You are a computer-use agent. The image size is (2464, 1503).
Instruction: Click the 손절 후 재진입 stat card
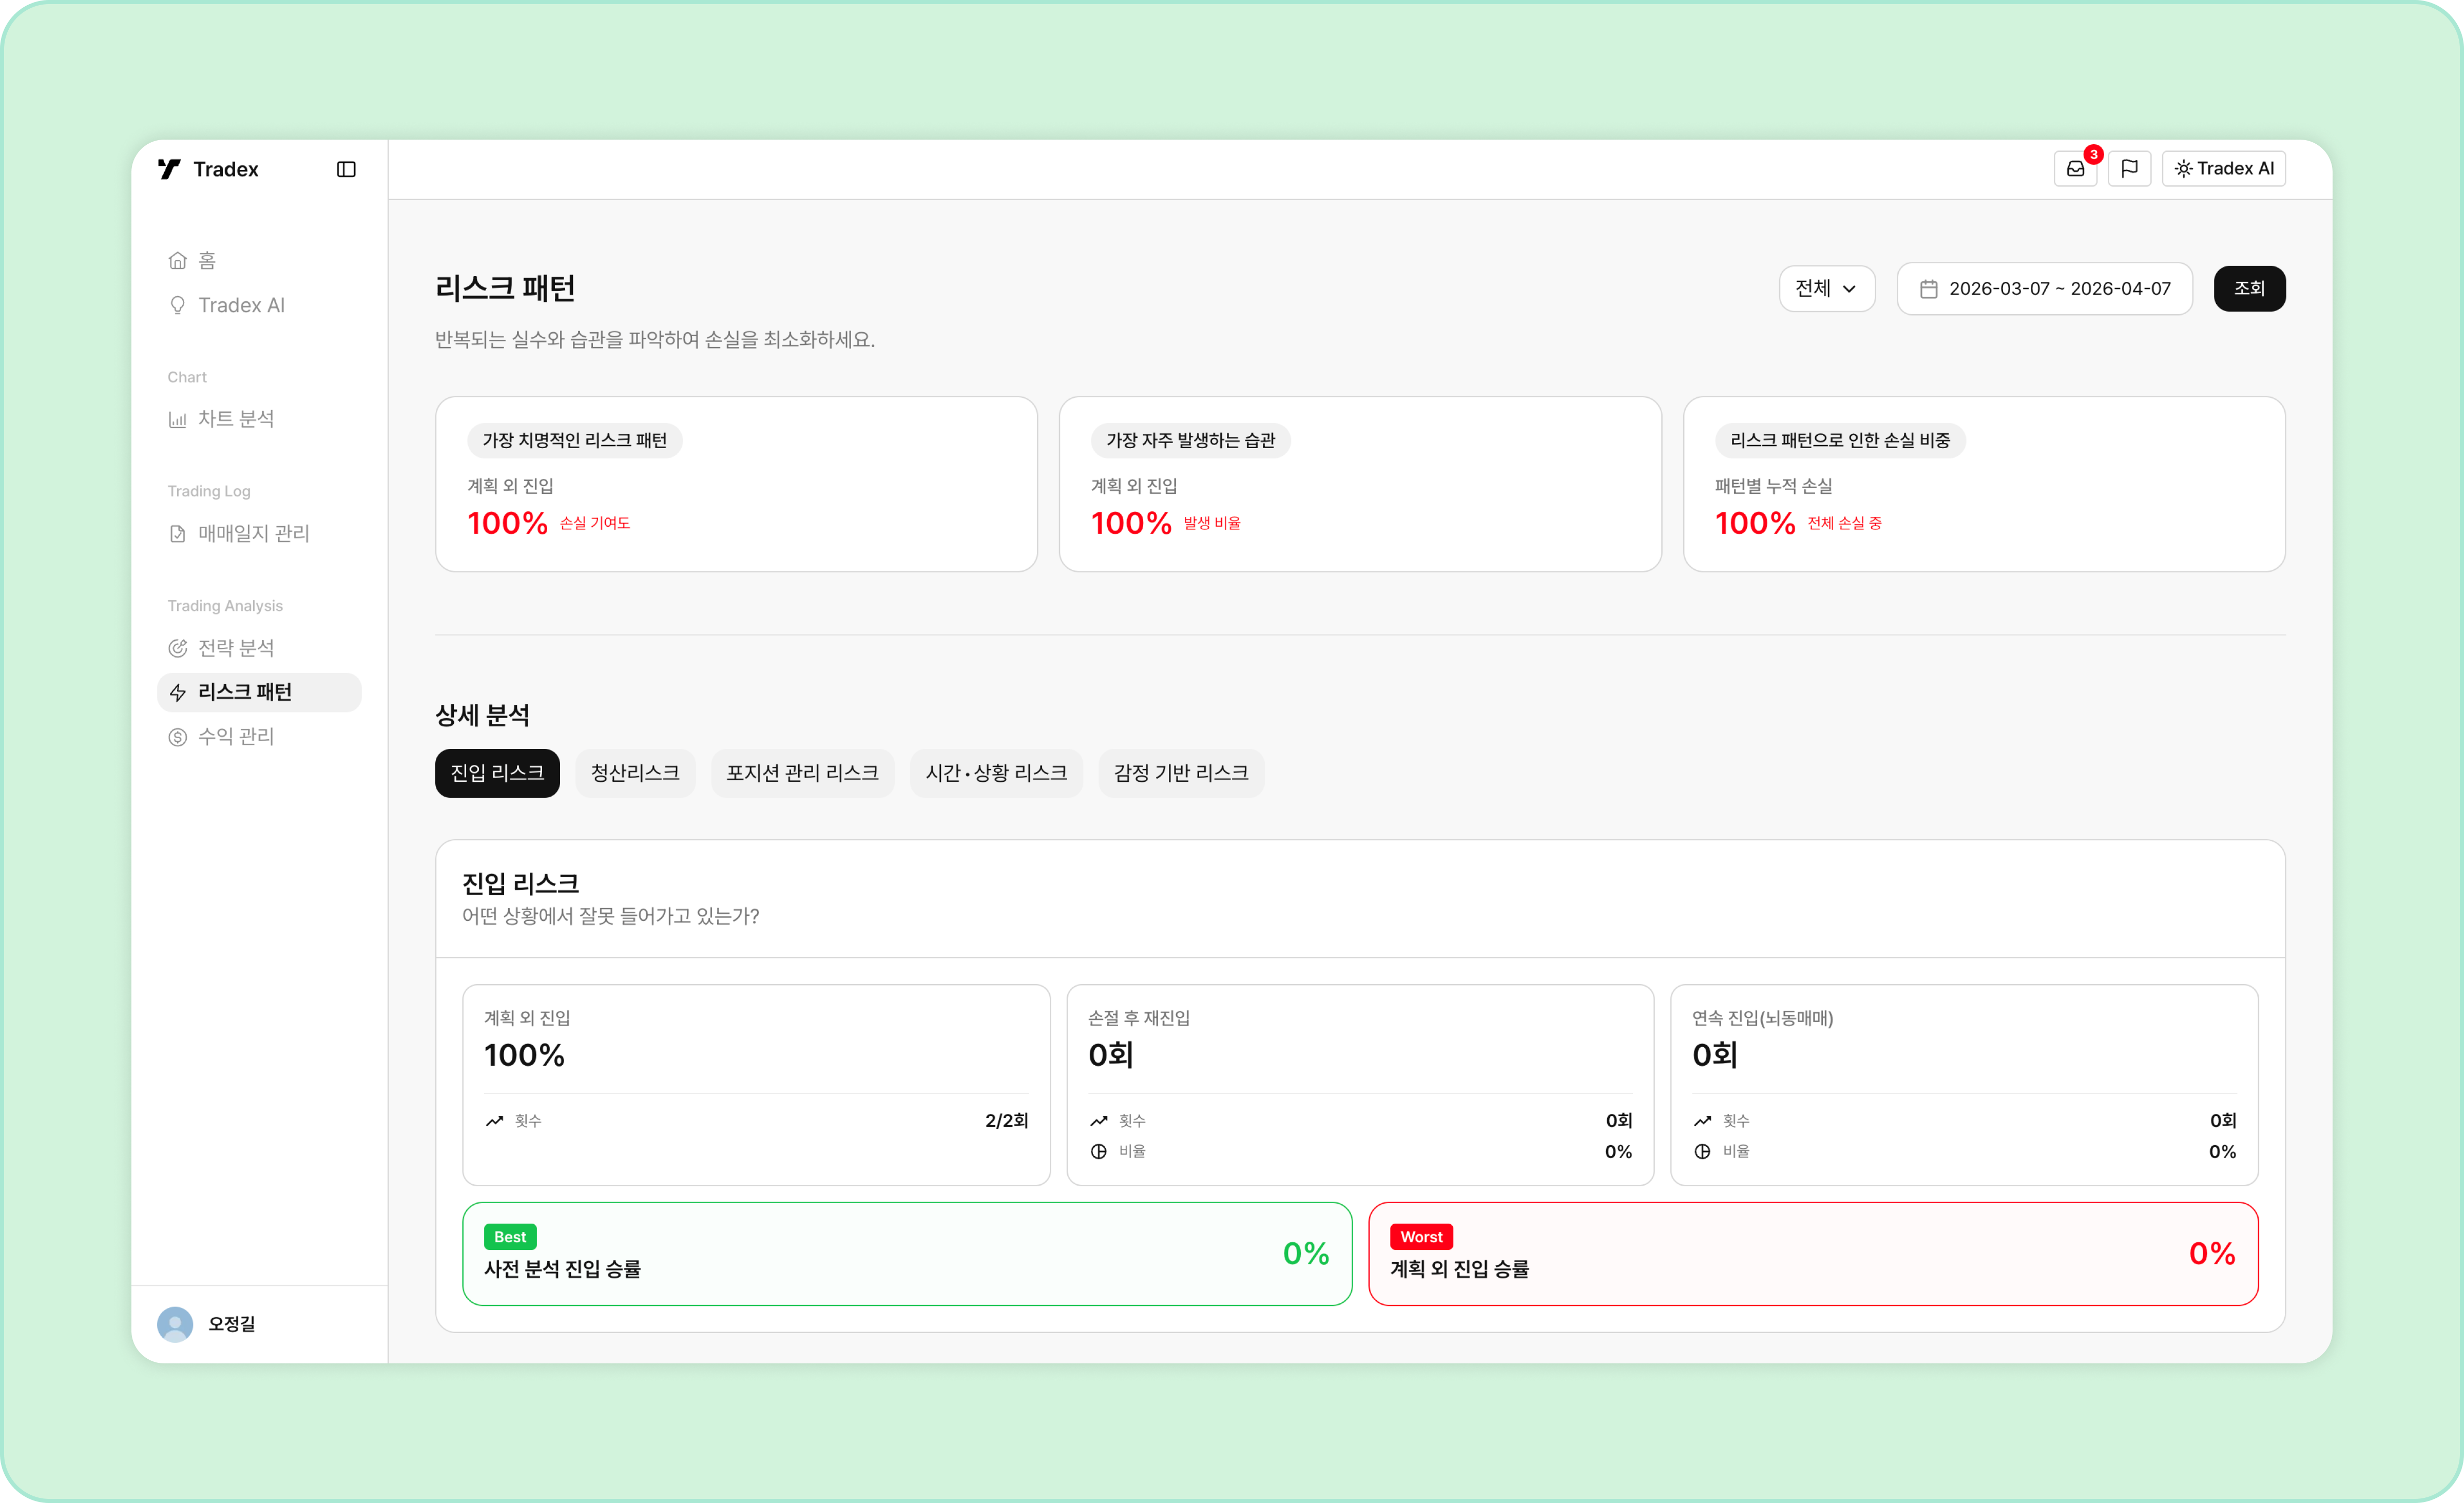pyautogui.click(x=1360, y=1085)
